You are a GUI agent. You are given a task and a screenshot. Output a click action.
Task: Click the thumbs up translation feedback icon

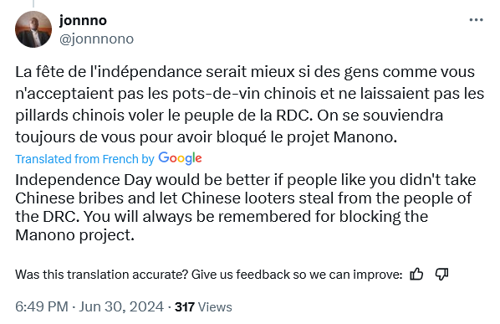tap(416, 275)
